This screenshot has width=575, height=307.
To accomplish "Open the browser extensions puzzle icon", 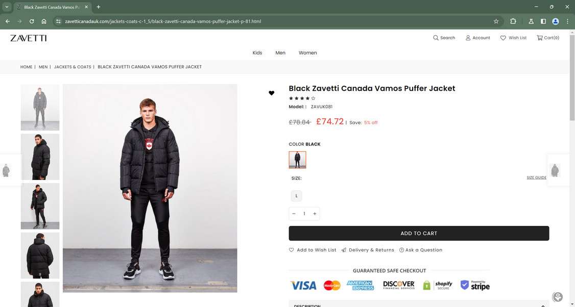I will 513,21.
